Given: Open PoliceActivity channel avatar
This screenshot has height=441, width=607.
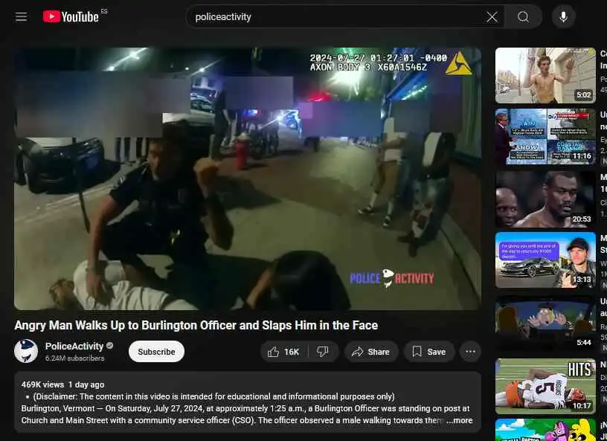Looking at the screenshot, I should click(26, 351).
